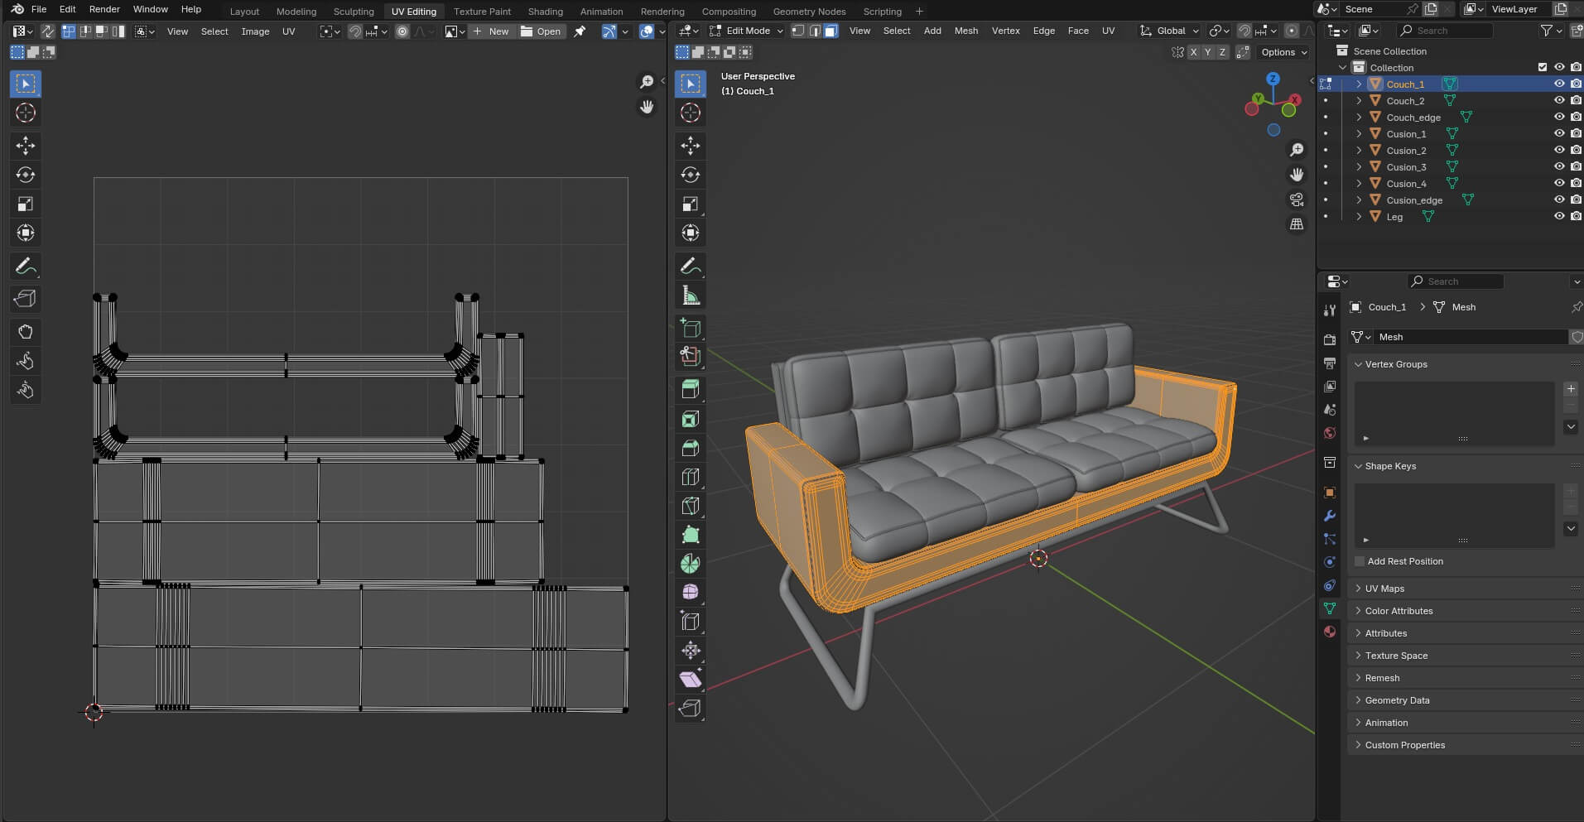This screenshot has height=822, width=1584.
Task: Select the Poly Build tool
Action: pos(691,535)
